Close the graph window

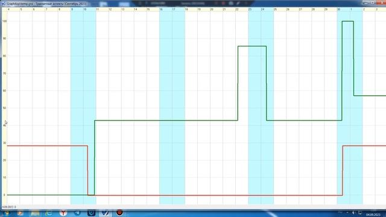click(381, 2)
